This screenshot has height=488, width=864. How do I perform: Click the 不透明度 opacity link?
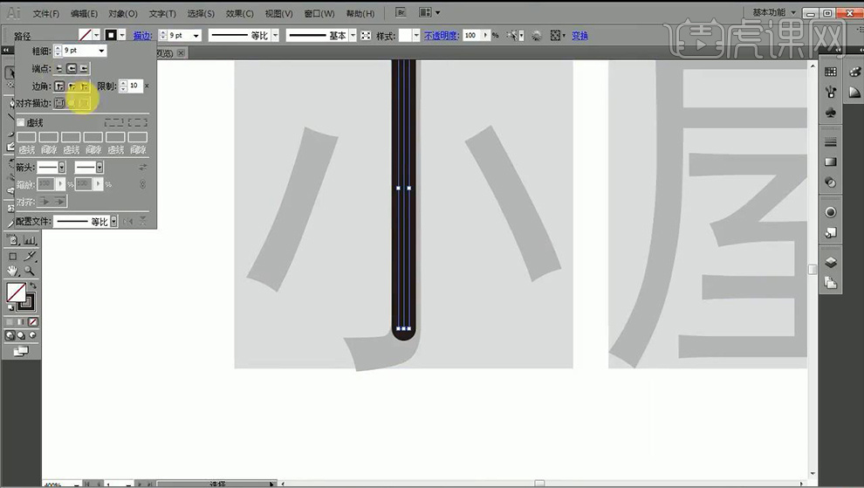tap(441, 35)
